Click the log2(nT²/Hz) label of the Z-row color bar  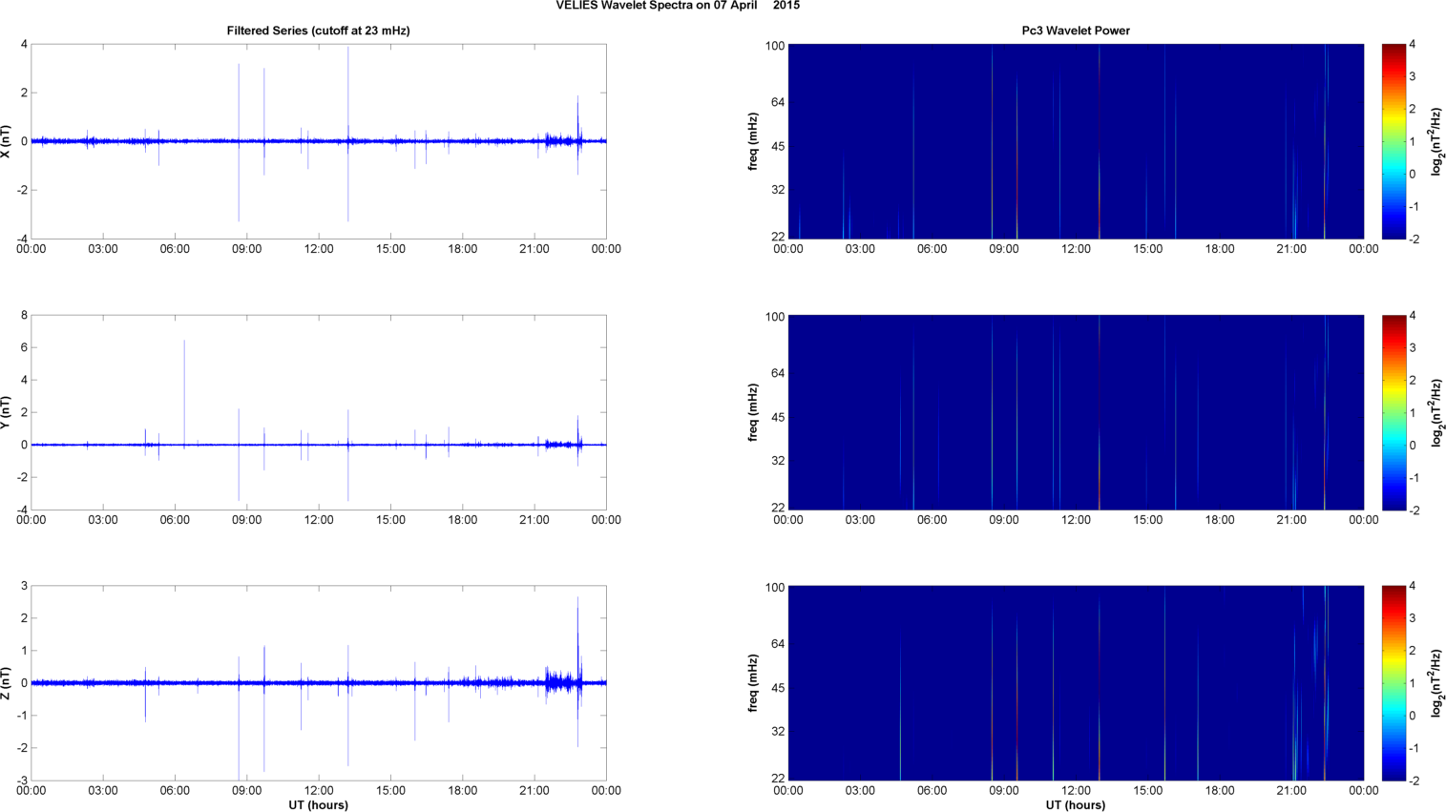click(x=1437, y=683)
